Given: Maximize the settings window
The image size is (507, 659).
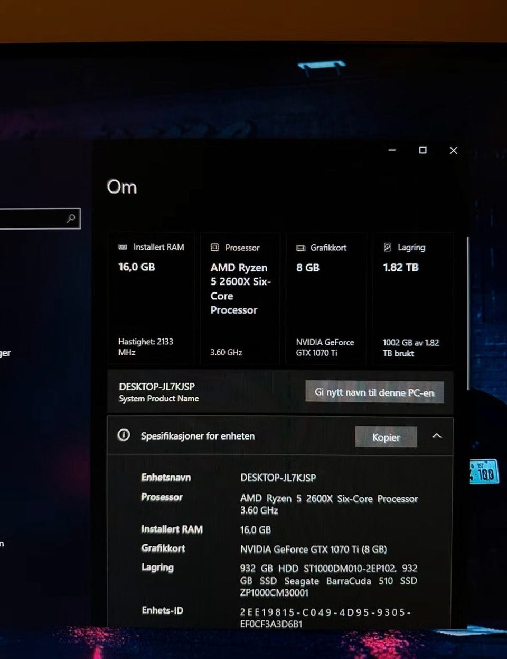Looking at the screenshot, I should [422, 150].
